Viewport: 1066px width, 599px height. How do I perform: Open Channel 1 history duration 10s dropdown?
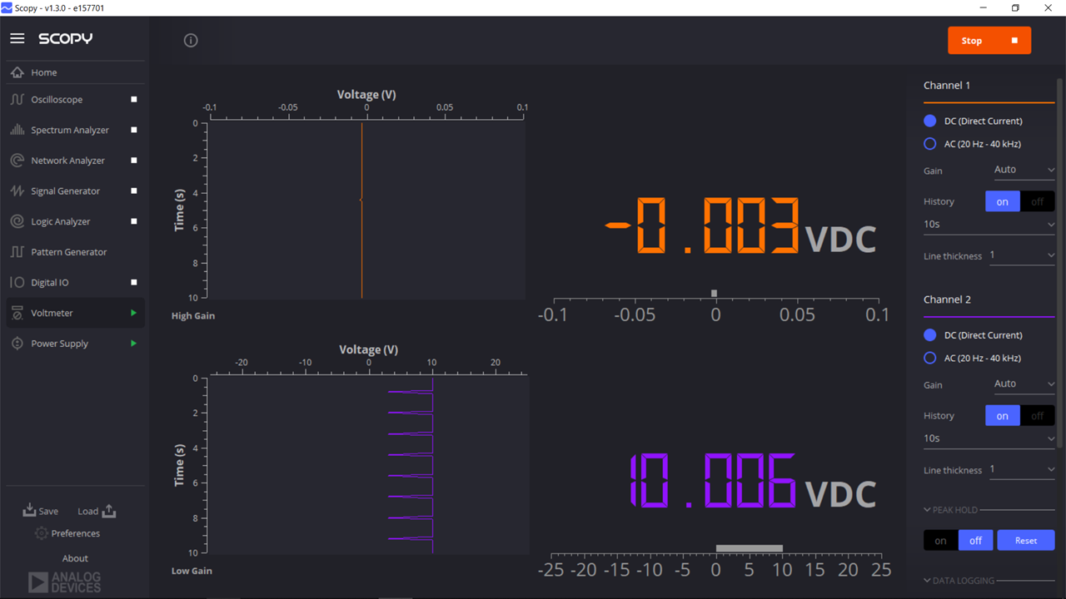pos(989,225)
